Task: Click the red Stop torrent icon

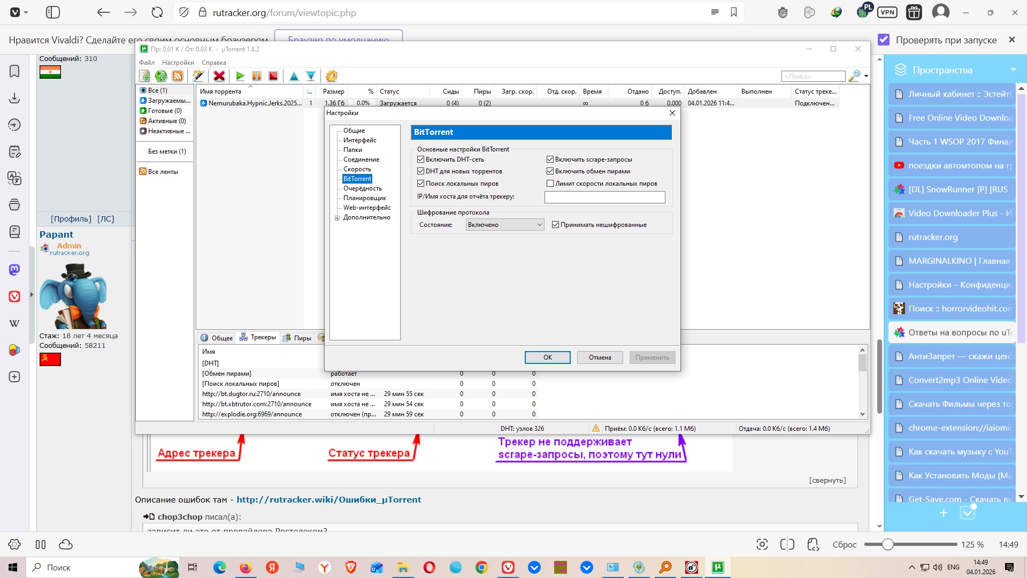Action: [273, 76]
